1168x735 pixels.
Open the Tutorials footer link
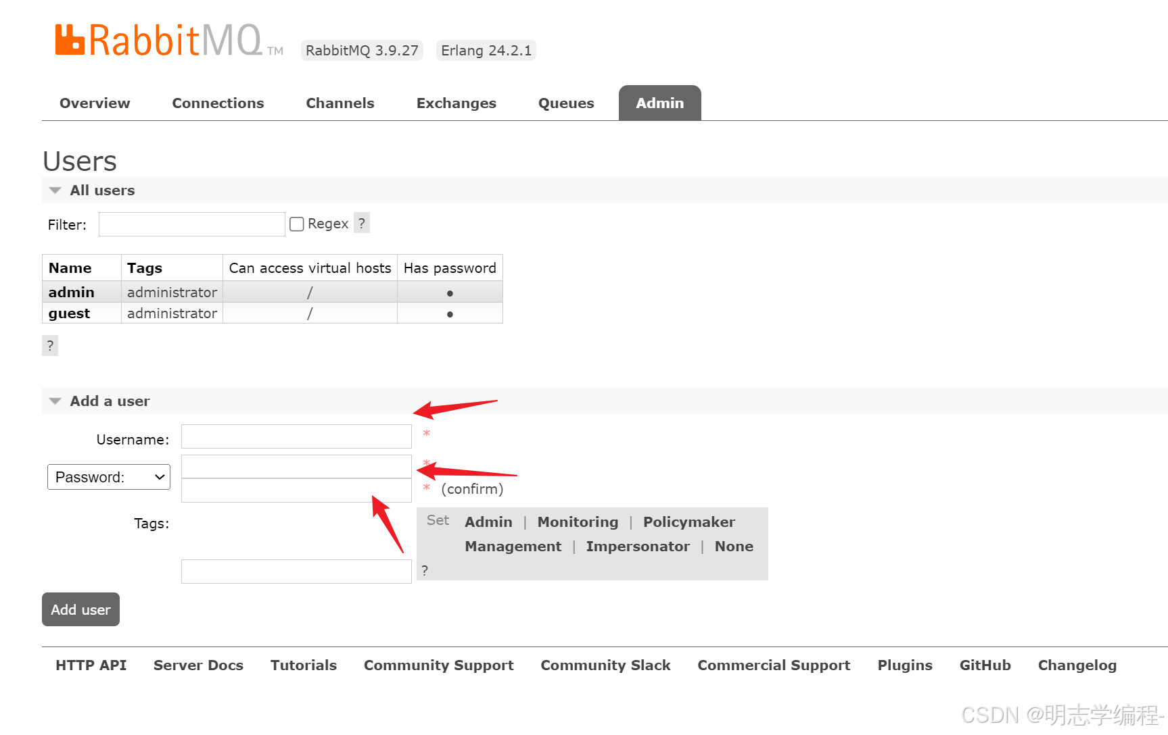tap(304, 665)
